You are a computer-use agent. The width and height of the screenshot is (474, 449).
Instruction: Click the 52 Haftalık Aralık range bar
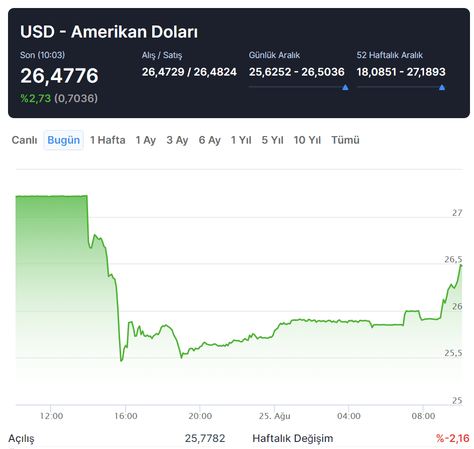(398, 87)
